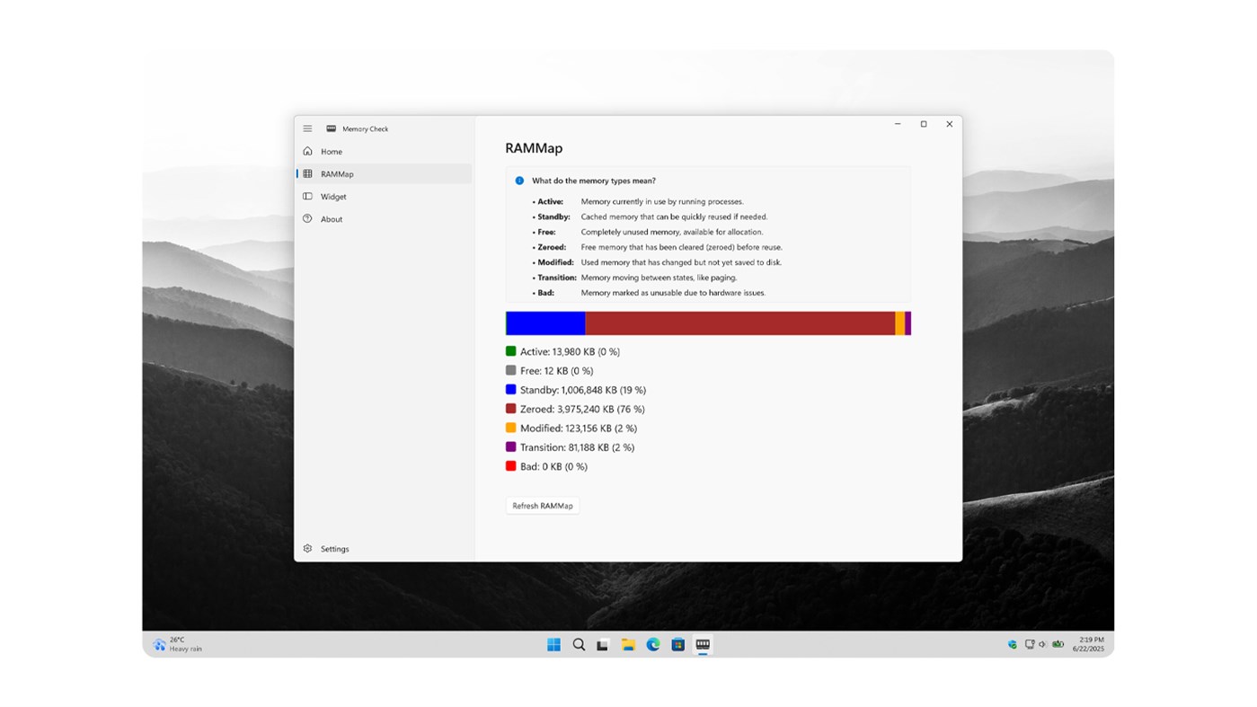Click the memory usage bar above the legend
This screenshot has height=707, width=1257.
708,323
